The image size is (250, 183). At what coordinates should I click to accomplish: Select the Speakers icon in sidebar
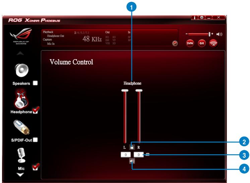(x=22, y=70)
